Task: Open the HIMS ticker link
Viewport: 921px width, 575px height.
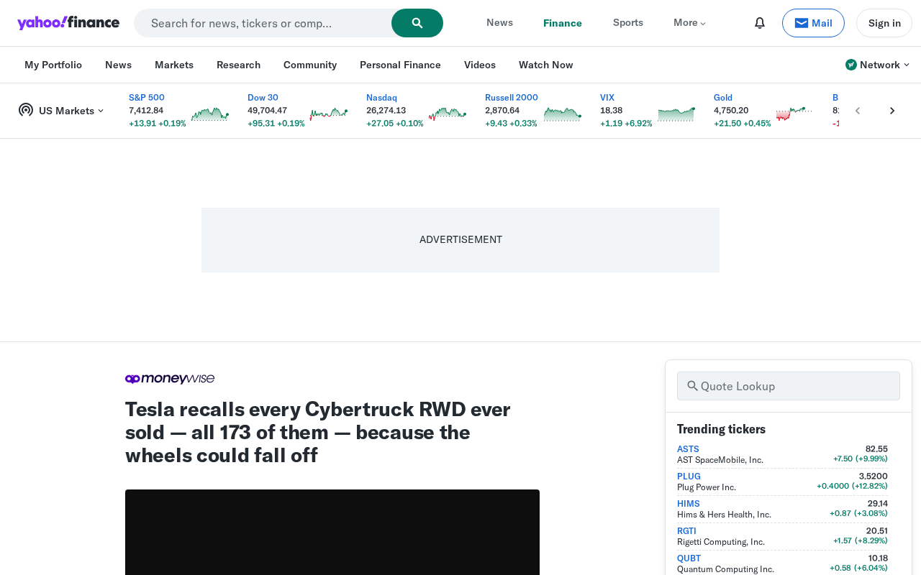Action: (x=689, y=504)
